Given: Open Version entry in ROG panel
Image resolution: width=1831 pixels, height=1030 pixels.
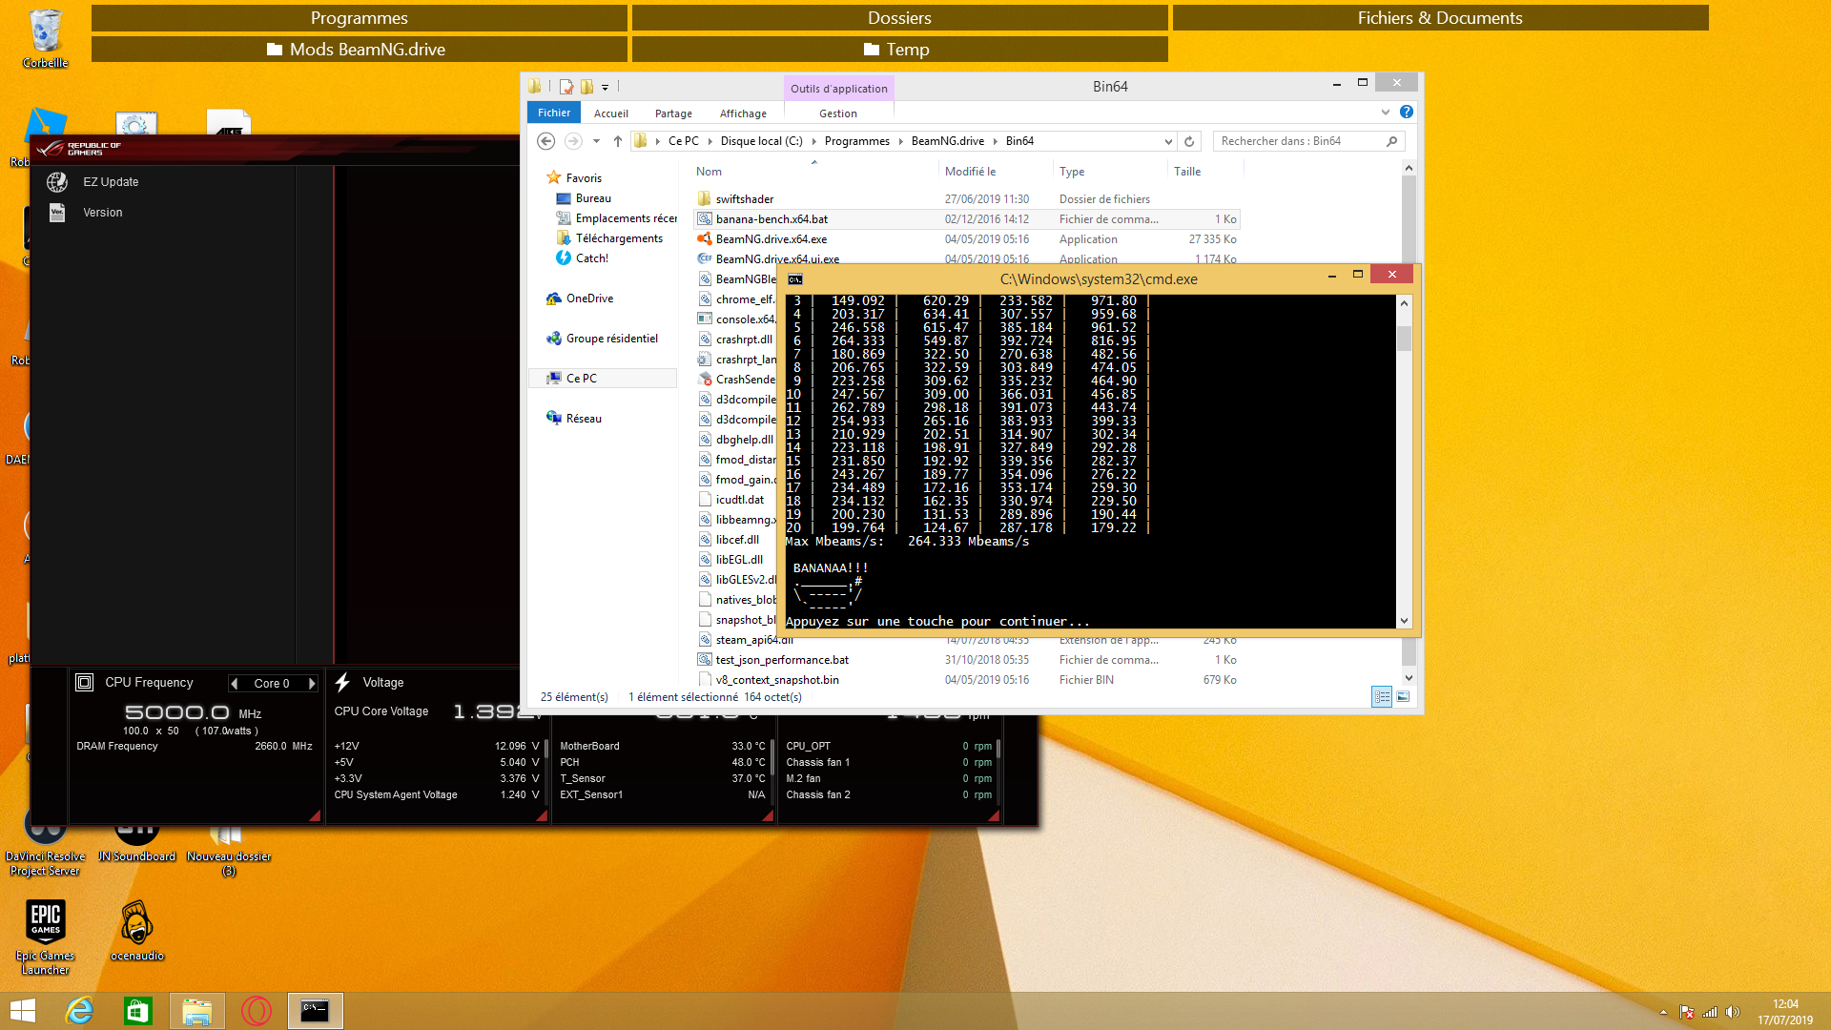Looking at the screenshot, I should pos(102,212).
